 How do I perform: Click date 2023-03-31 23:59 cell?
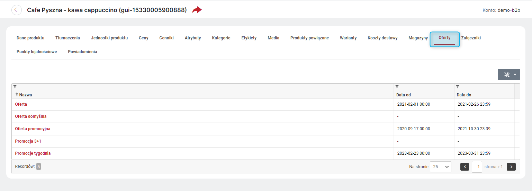[x=474, y=153]
